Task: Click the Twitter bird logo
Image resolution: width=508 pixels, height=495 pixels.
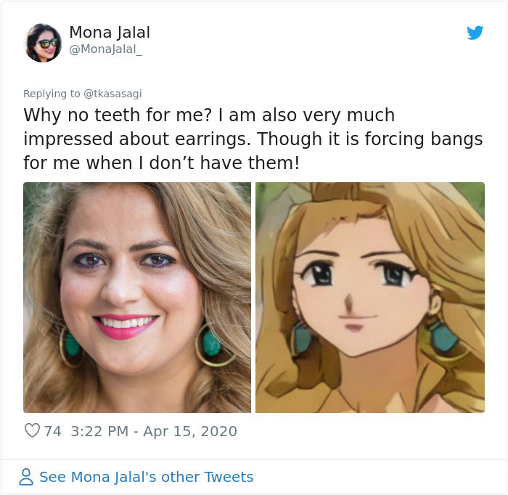Action: (x=475, y=33)
